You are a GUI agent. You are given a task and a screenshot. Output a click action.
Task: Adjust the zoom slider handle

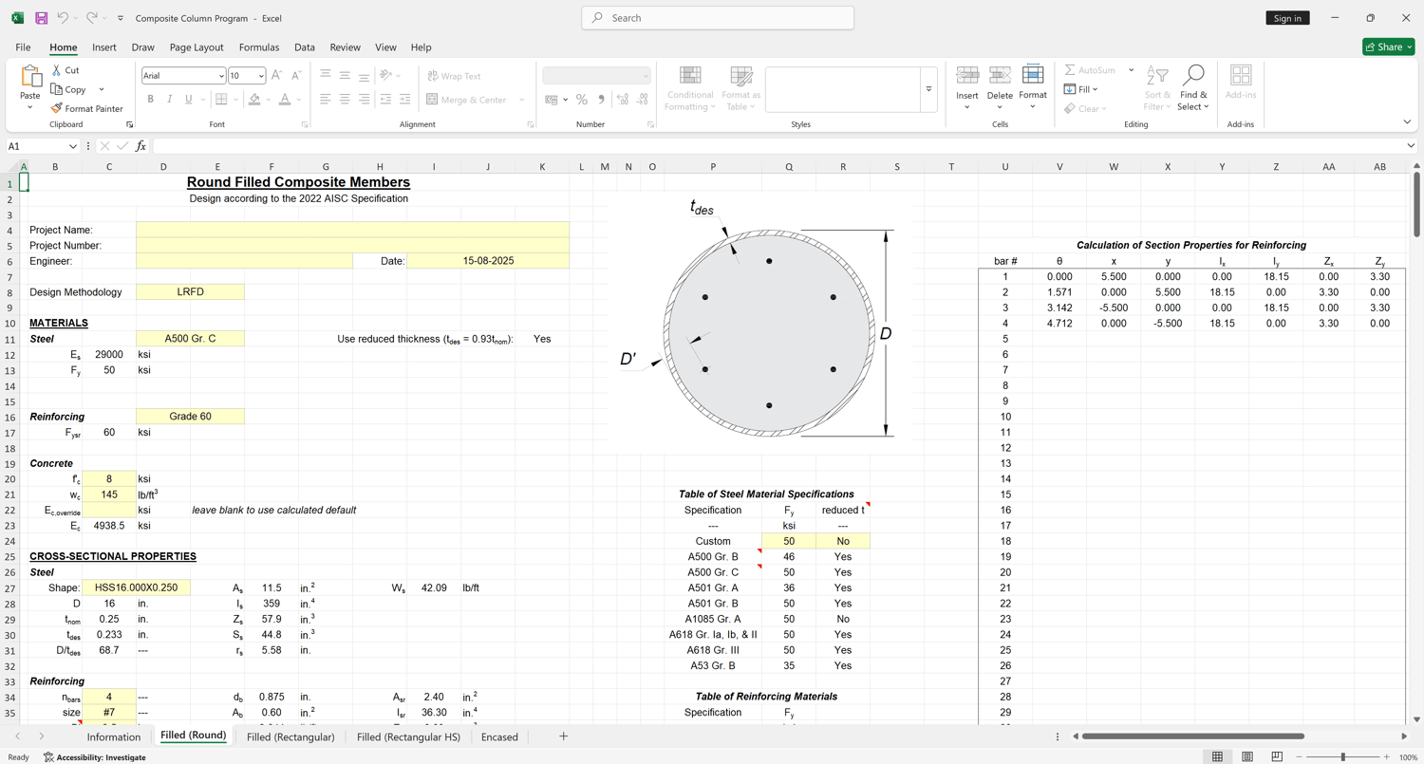coord(1342,756)
